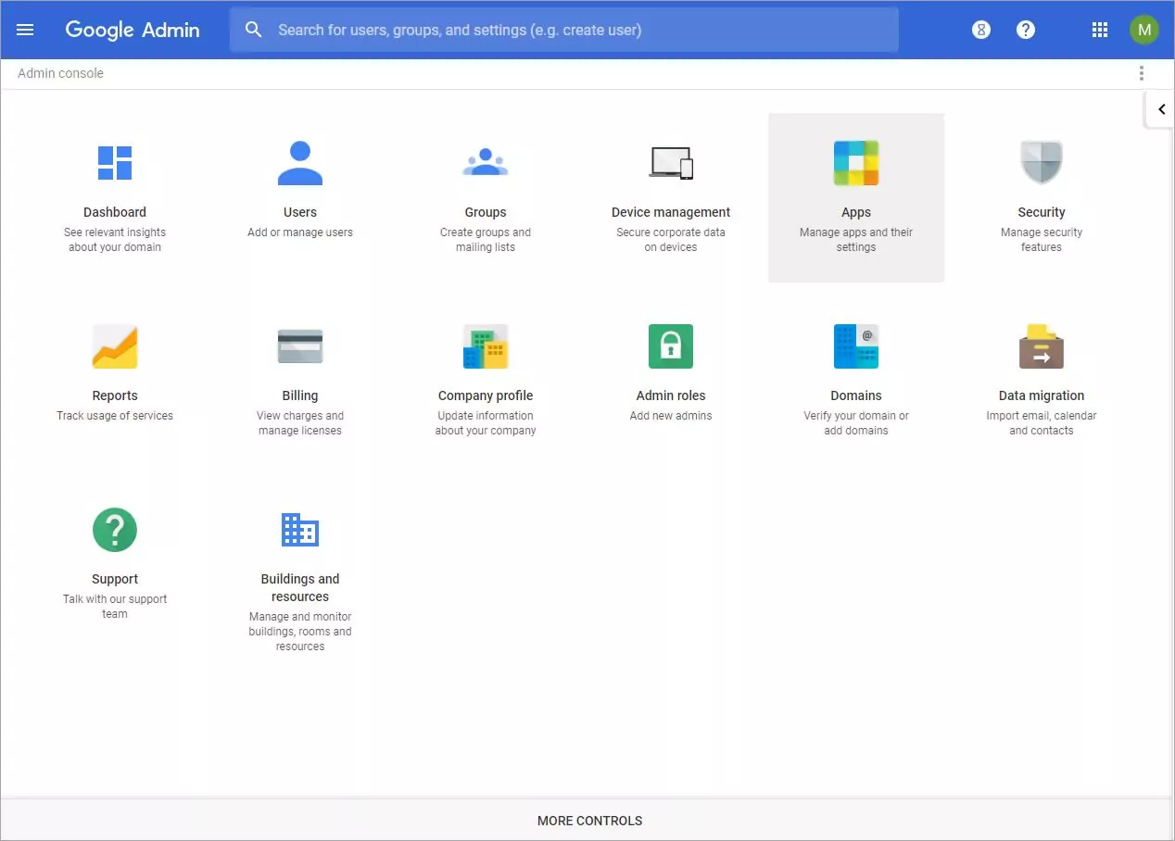Click the Security title text
This screenshot has width=1175, height=841.
click(1042, 212)
